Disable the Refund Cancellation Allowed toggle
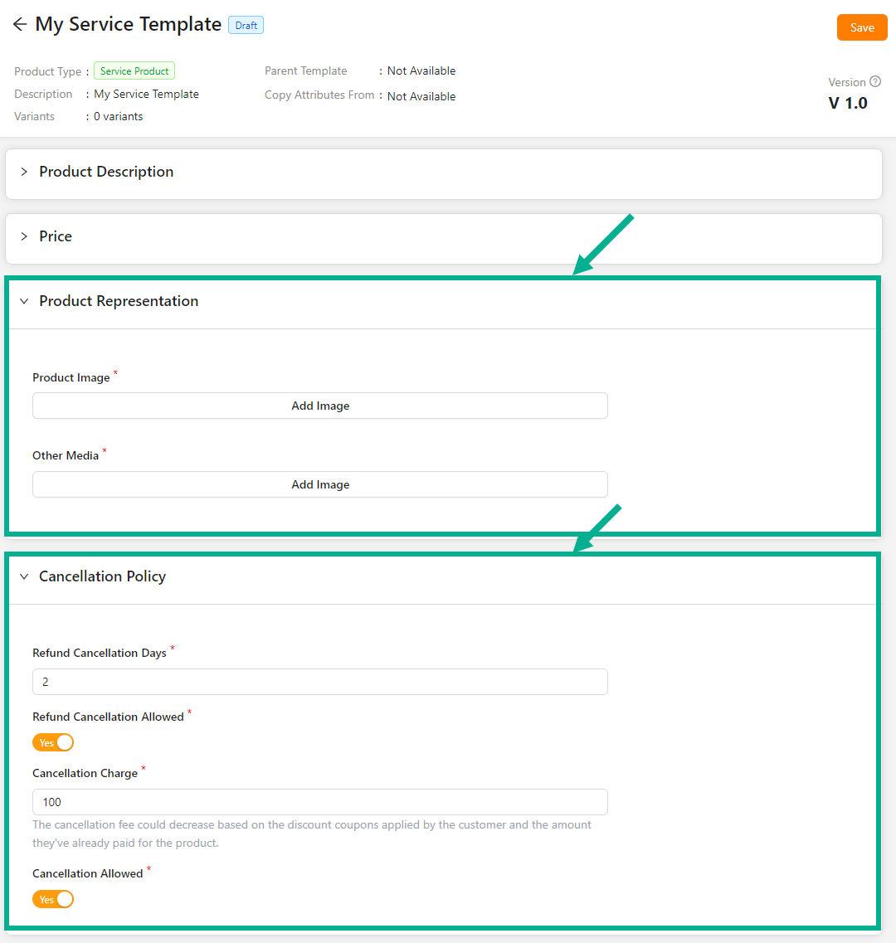Screen dimensions: 896x943 tap(53, 742)
